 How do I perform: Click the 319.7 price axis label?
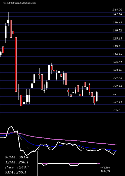(116, 46)
